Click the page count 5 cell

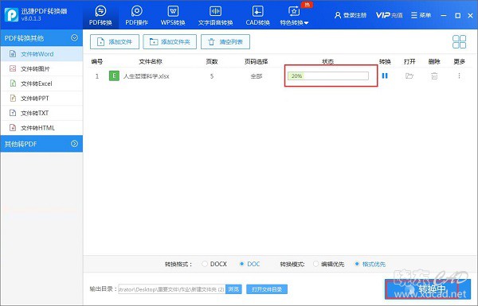coord(212,76)
